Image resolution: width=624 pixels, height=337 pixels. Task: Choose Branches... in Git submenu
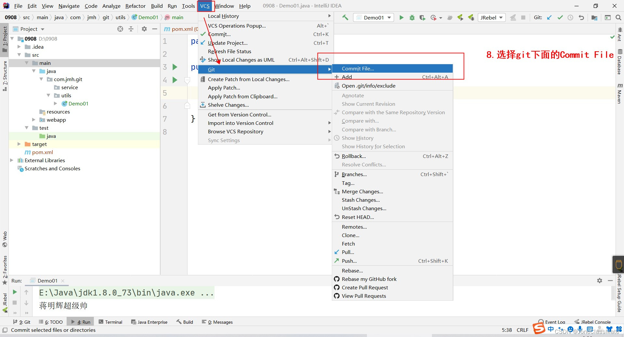point(392,174)
